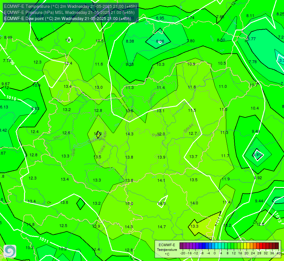Click the 11.7 dew point value
This screenshot has width=284, height=261.
coord(225,156)
